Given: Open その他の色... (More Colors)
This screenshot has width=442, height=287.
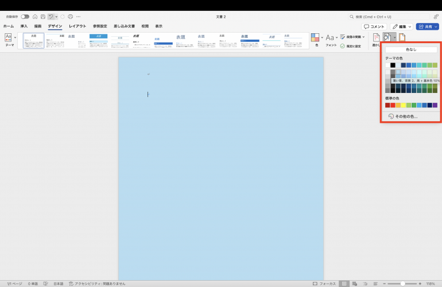Looking at the screenshot, I should 403,117.
